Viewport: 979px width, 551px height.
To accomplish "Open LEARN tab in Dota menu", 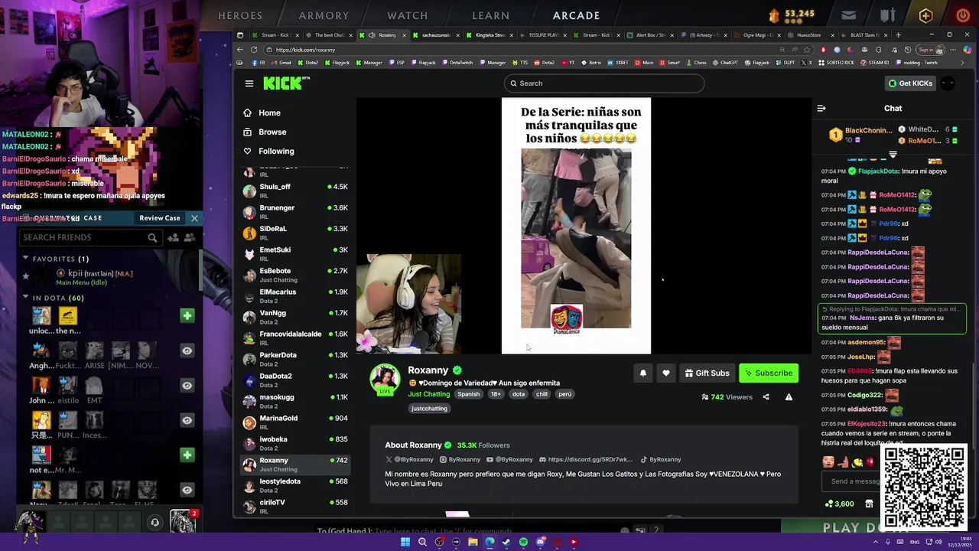I will [x=491, y=15].
